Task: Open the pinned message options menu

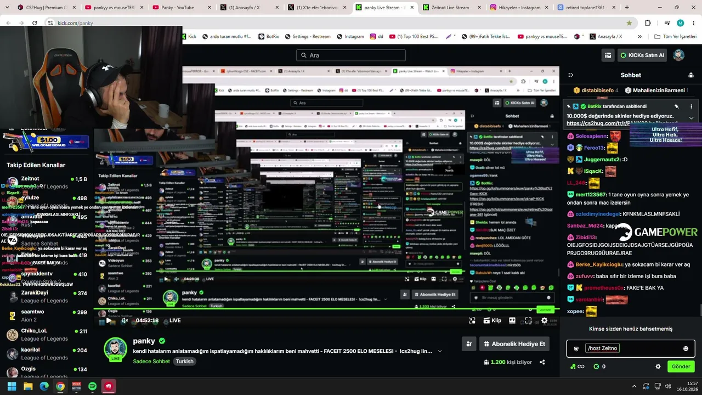Action: (691, 106)
